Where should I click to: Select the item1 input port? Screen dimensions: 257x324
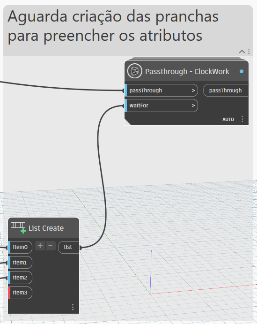(20, 263)
